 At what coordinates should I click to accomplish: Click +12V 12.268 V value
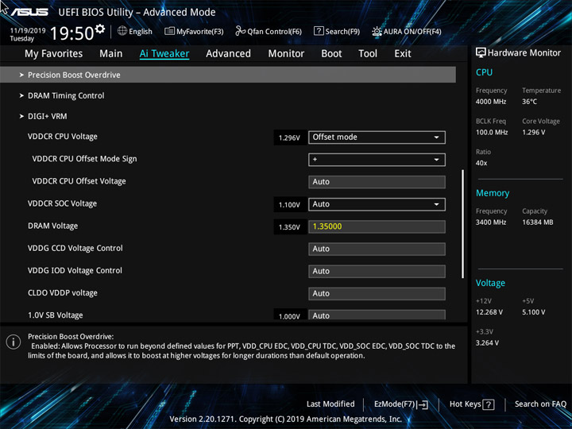pyautogui.click(x=489, y=312)
